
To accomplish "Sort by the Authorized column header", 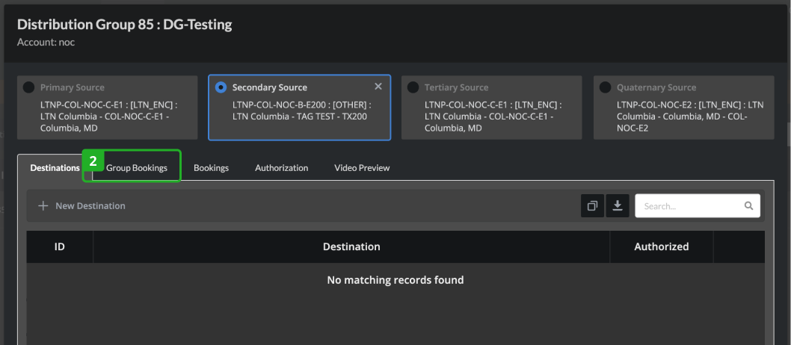I will point(662,246).
